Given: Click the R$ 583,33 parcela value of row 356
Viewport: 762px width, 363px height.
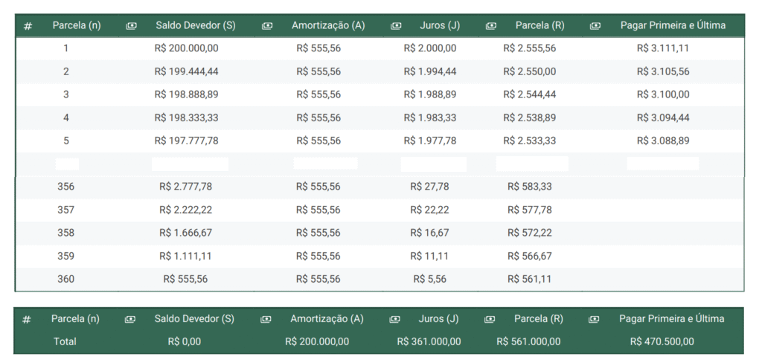Looking at the screenshot, I should coord(530,187).
